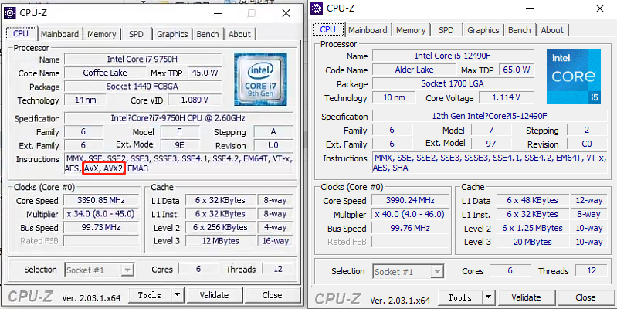This screenshot has width=617, height=309.
Task: Close right CPU-Z window with X
Action: (600, 9)
